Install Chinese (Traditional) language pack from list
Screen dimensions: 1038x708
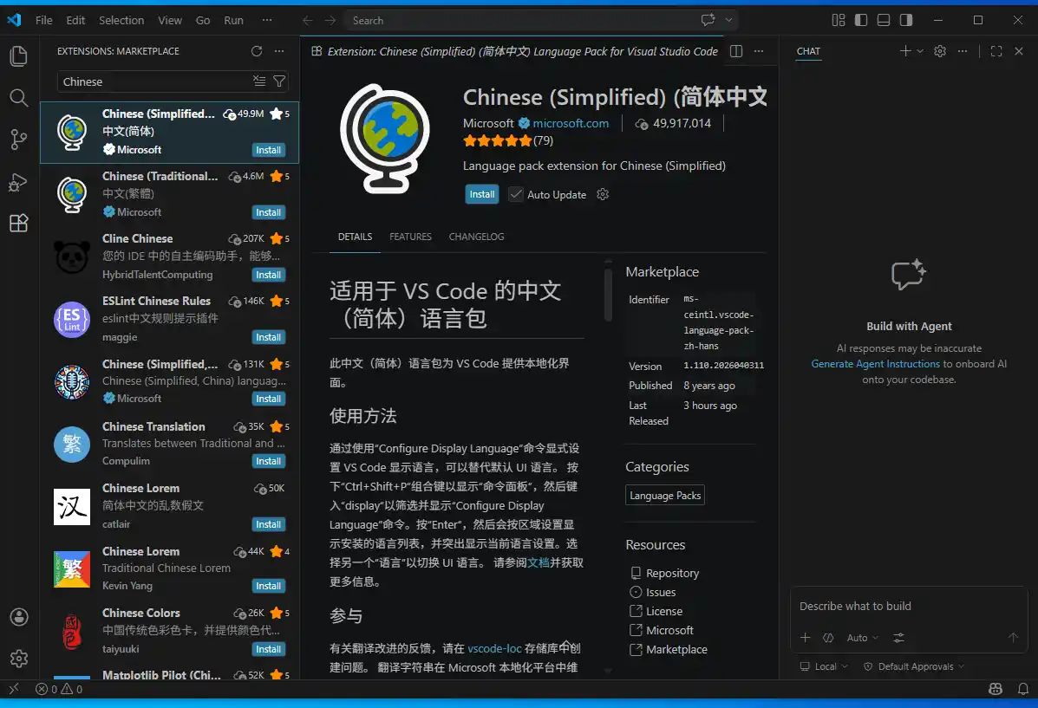(269, 212)
